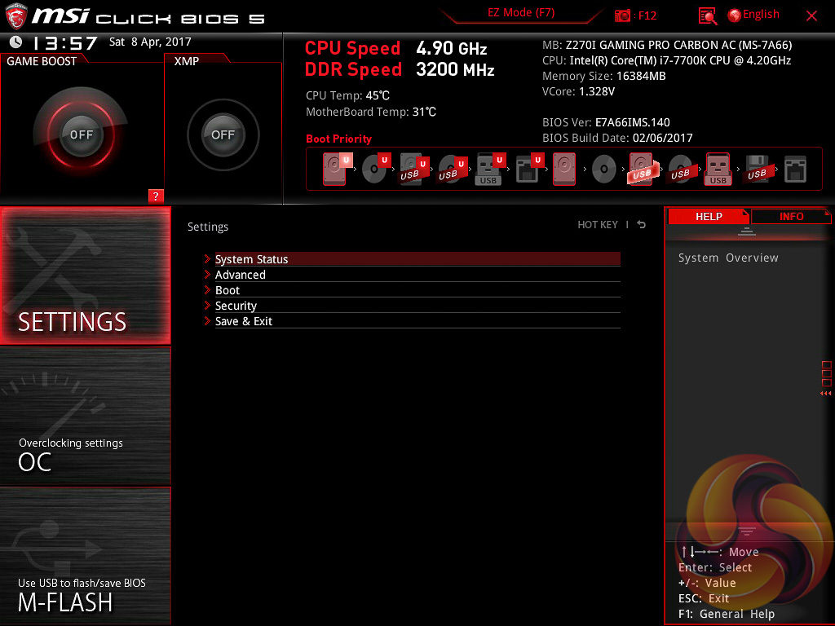Click the time 13:57 to adjust

click(x=65, y=42)
